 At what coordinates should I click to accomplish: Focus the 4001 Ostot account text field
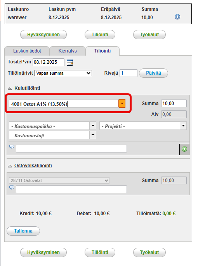64,104
